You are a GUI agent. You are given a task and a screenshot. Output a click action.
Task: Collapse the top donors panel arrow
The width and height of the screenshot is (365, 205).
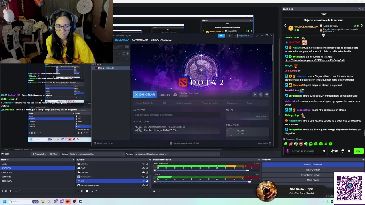pos(323,36)
